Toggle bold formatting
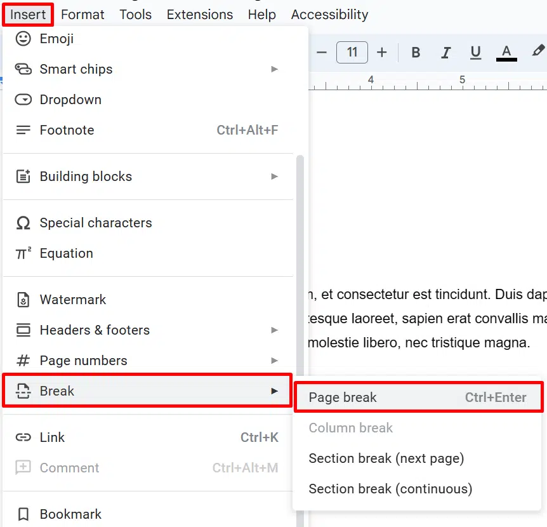This screenshot has height=527, width=547. click(416, 53)
